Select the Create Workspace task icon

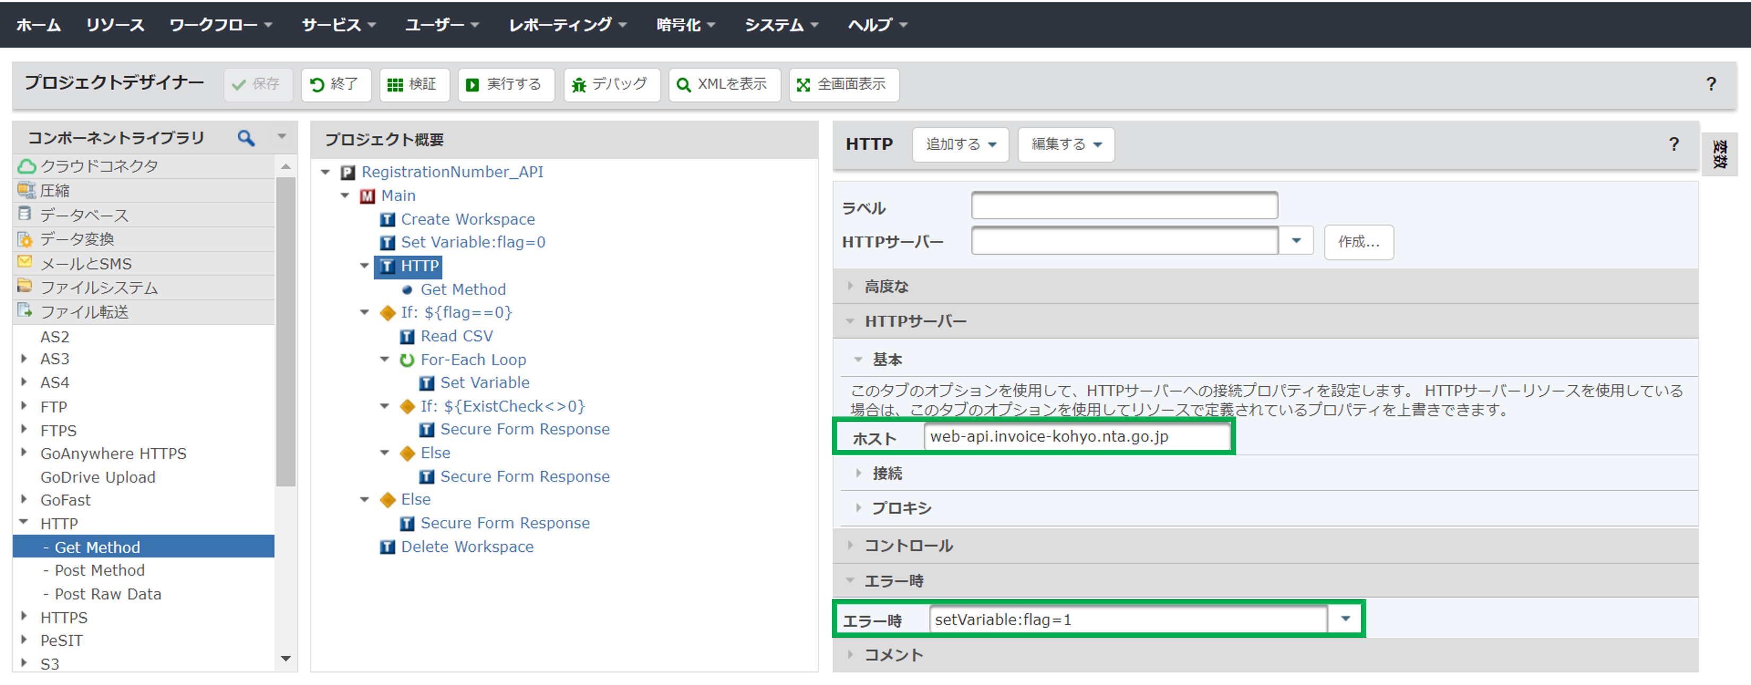387,220
